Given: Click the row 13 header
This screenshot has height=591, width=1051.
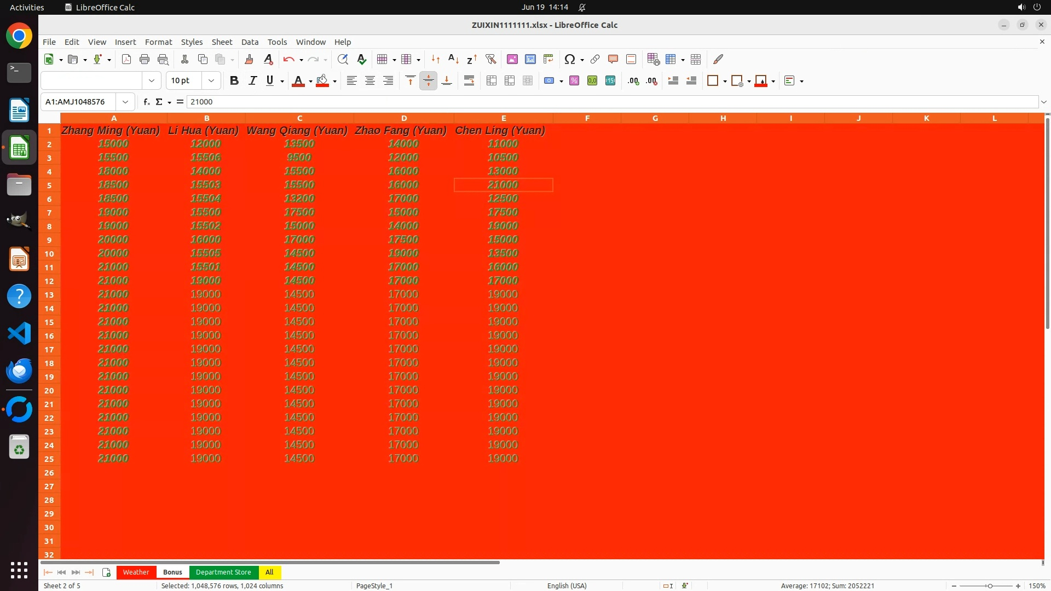Looking at the screenshot, I should tap(49, 295).
